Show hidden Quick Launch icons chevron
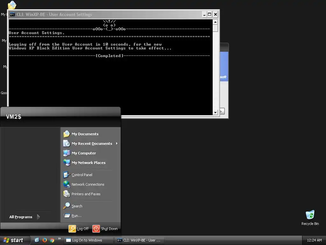 60,239
